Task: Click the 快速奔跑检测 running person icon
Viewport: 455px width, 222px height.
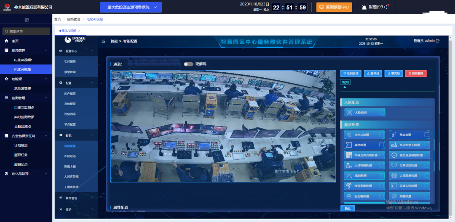Action: point(348,185)
